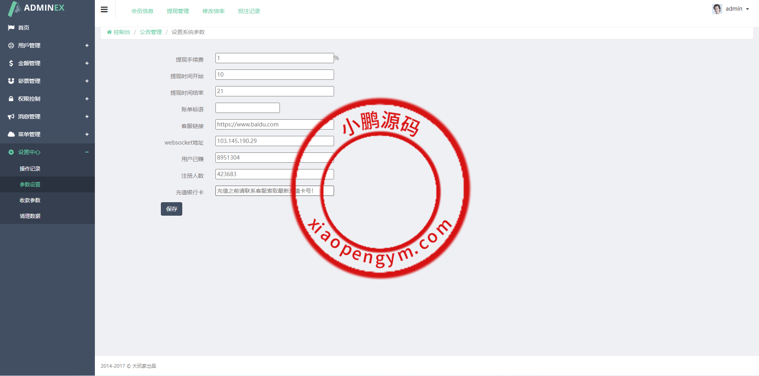Click the dollar sign icon for 金额管理
Screen dimensions: 759x376
click(11, 63)
